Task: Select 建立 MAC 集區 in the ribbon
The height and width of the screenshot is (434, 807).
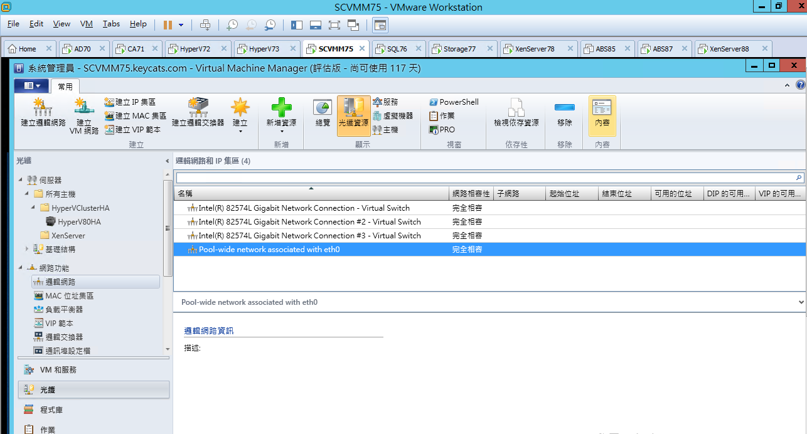Action: [x=136, y=116]
